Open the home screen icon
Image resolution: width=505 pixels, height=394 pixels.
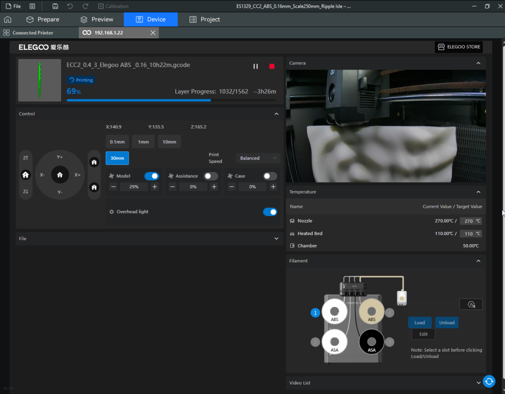[8, 20]
